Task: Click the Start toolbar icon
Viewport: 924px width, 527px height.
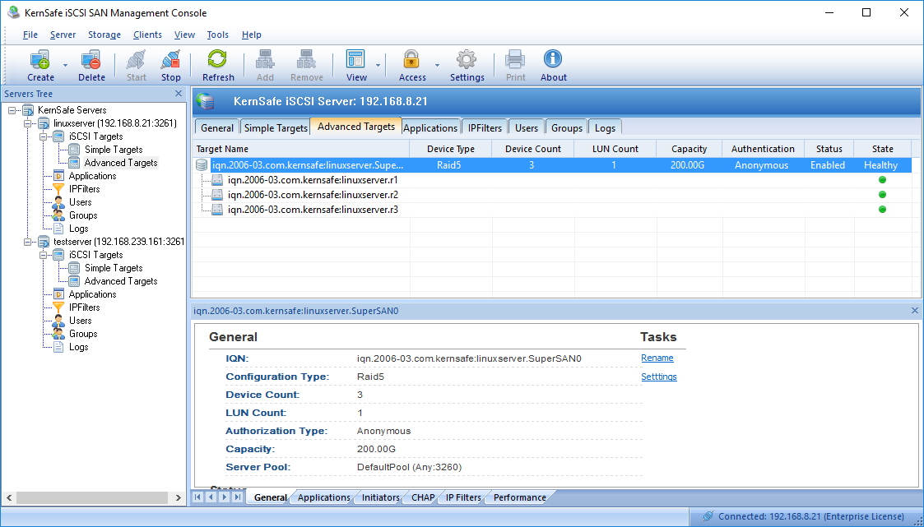Action: (136, 59)
